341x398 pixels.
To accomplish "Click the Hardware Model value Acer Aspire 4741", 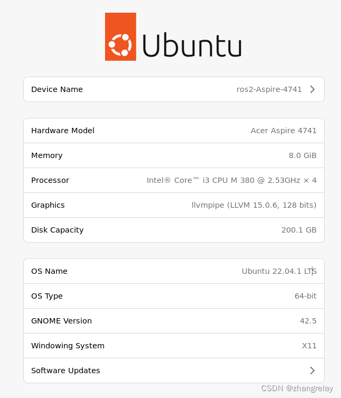I will (x=283, y=131).
